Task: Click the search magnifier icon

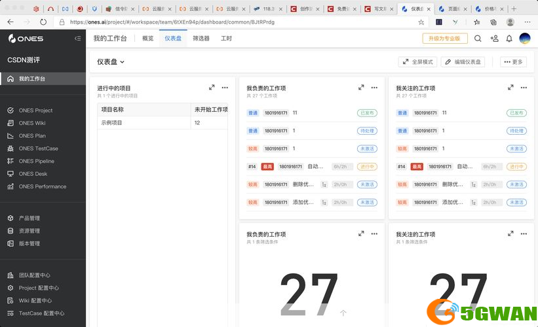Action: click(x=478, y=39)
